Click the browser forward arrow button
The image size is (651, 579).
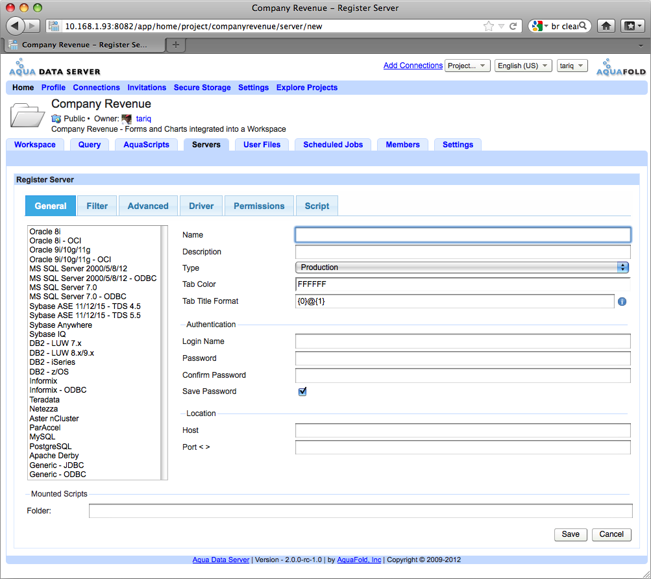[32, 26]
